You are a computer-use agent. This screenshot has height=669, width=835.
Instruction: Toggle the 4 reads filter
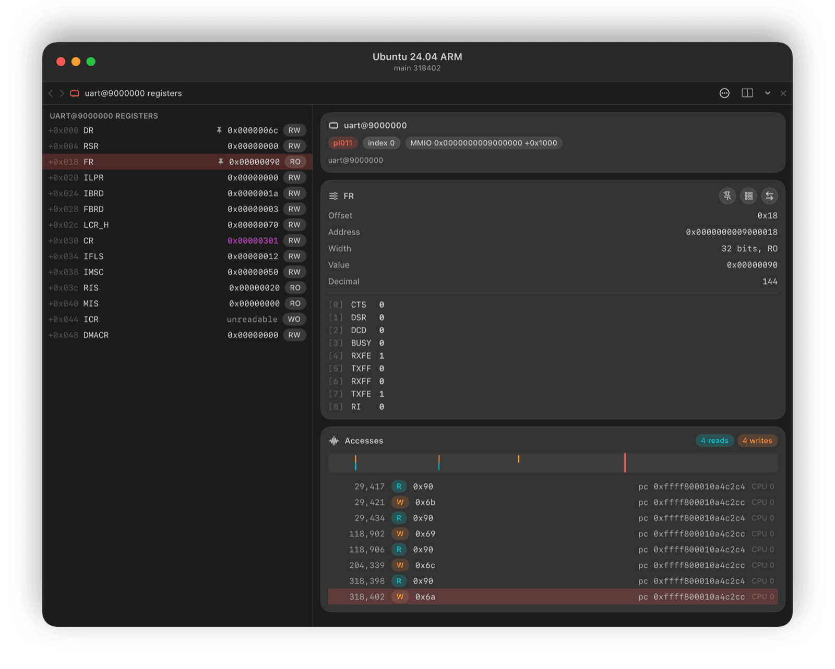click(x=714, y=441)
